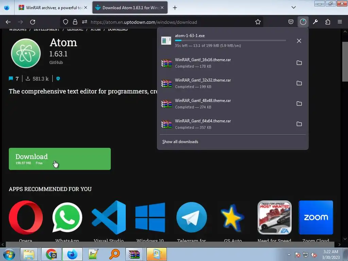Open the DEVELOPMENT breadcrumb link

[x=46, y=30]
